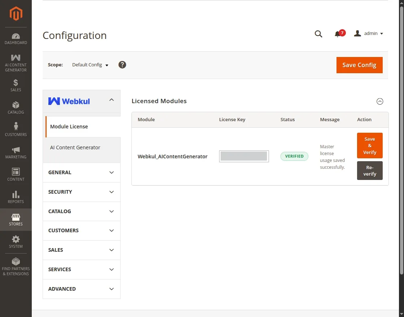This screenshot has height=317, width=404.
Task: Click the License Key column header
Action: (x=232, y=120)
